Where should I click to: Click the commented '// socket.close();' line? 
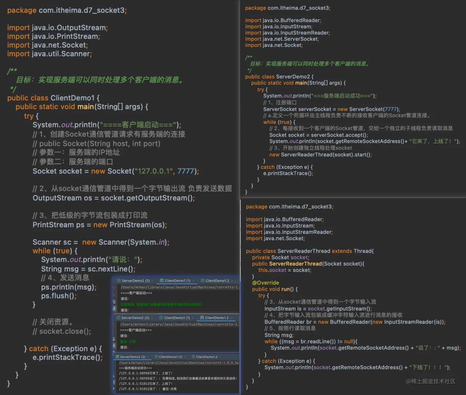click(62, 331)
